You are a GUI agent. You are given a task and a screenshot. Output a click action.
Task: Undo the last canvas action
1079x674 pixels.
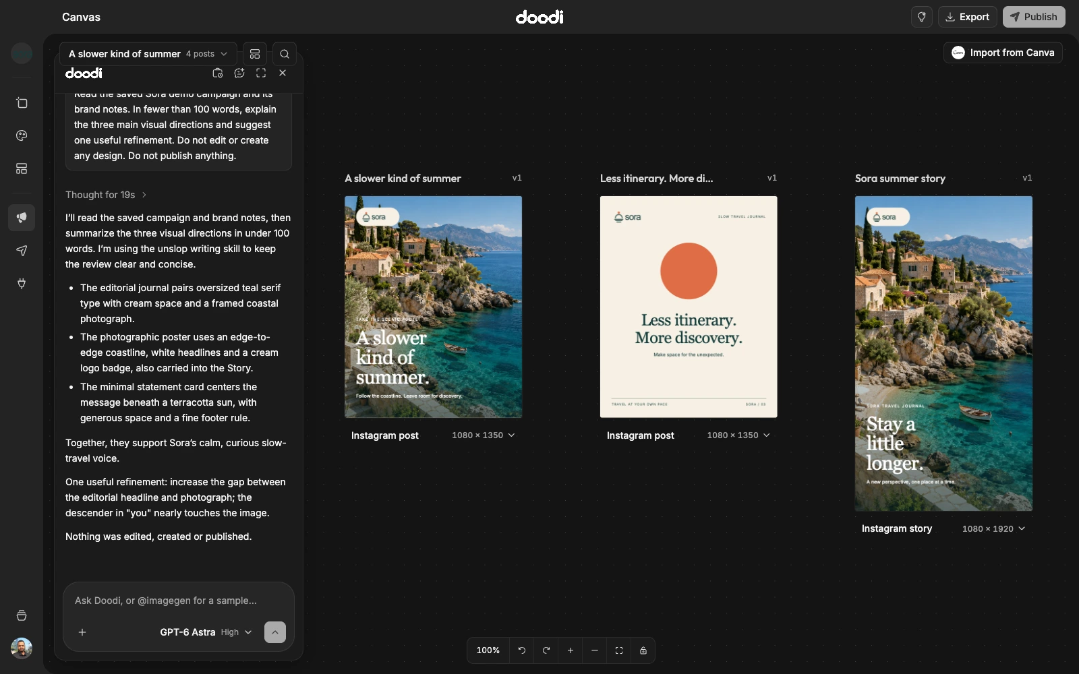[x=522, y=650]
